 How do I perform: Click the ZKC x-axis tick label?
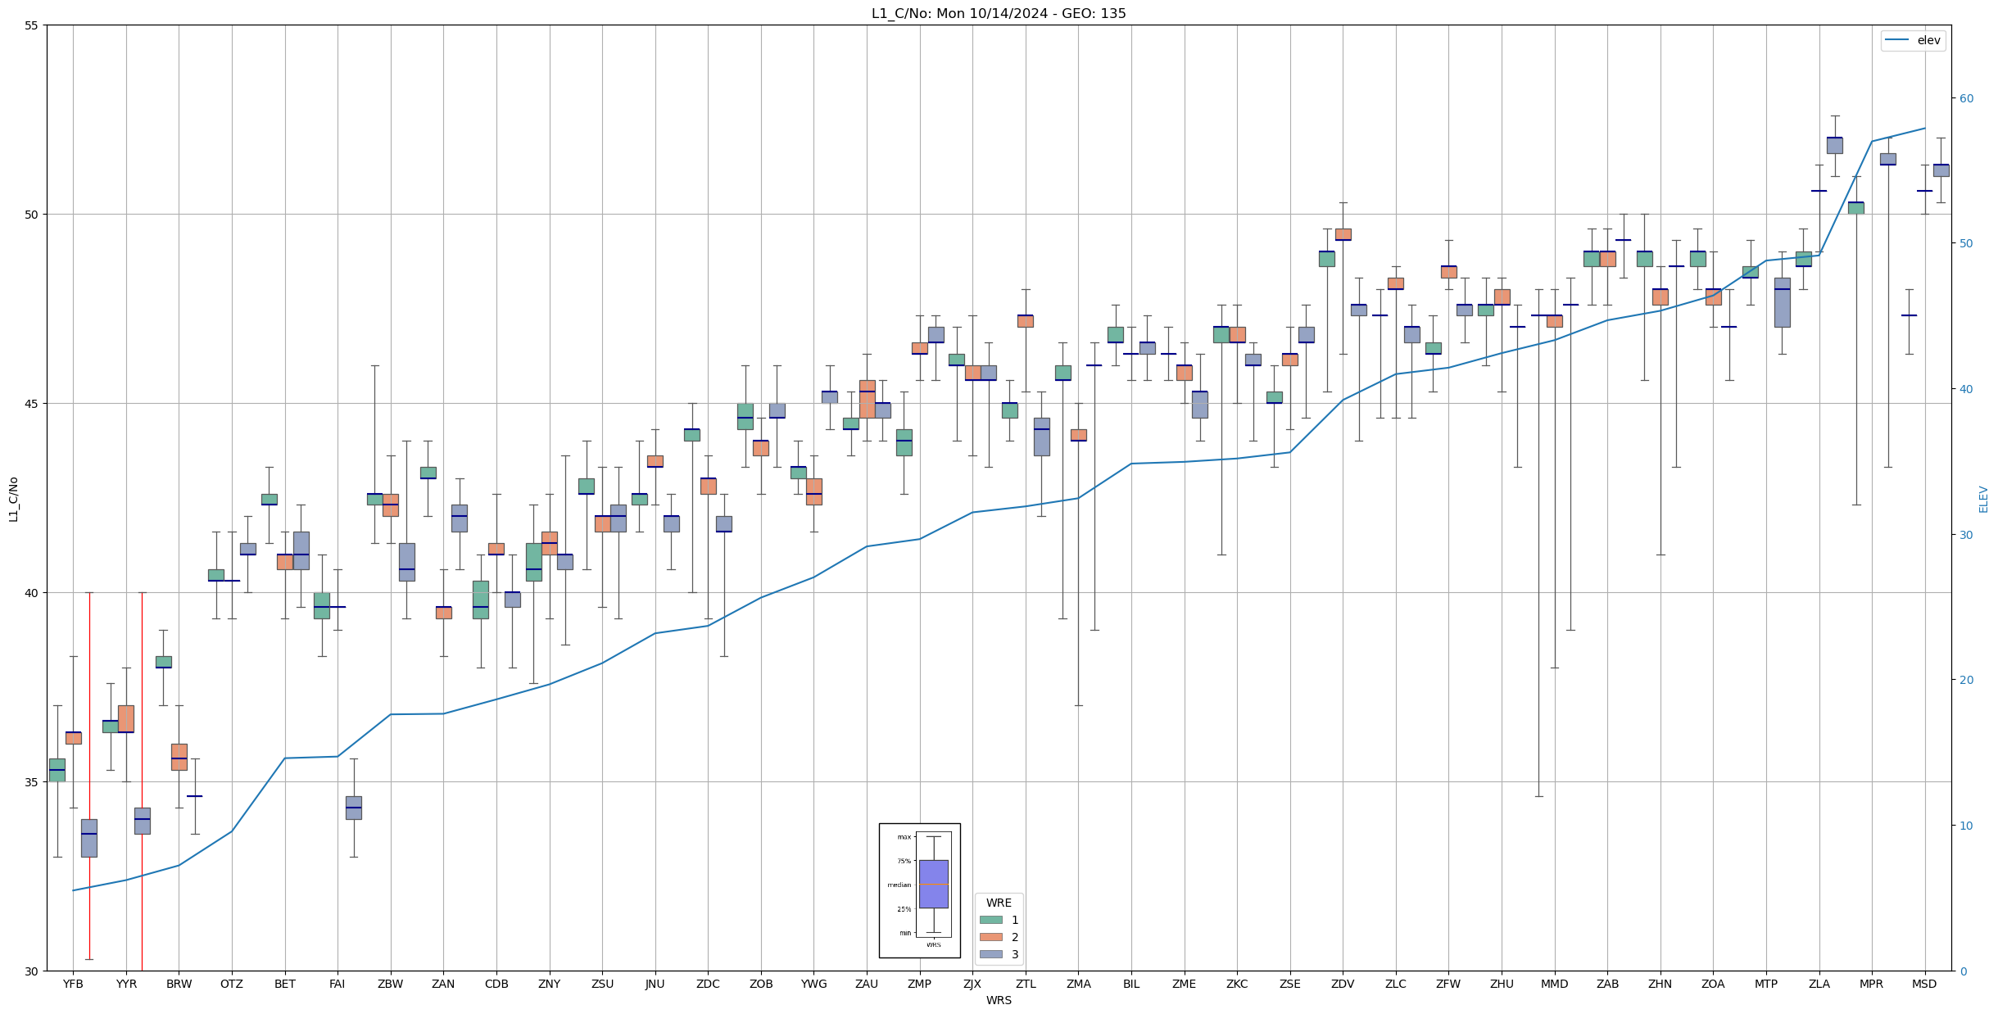1237,984
